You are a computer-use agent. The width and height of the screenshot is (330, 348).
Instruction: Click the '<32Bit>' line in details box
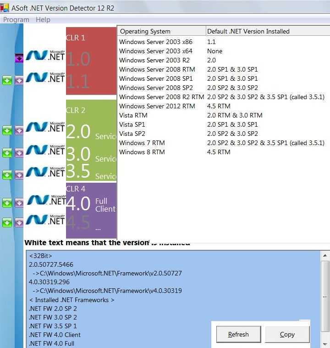tap(40, 256)
